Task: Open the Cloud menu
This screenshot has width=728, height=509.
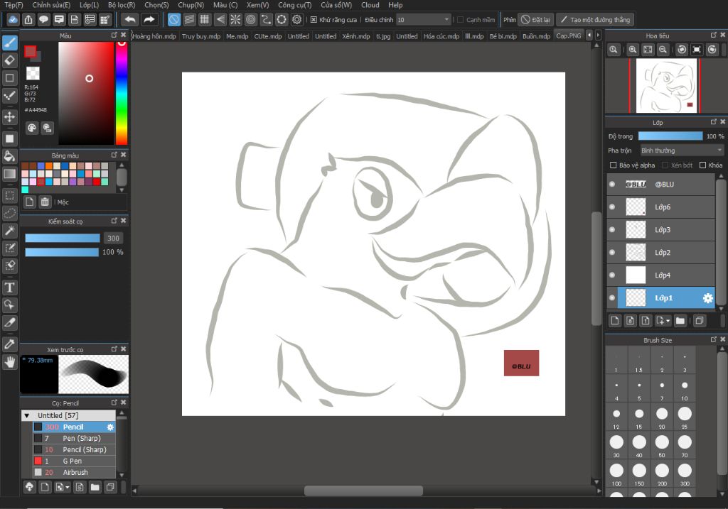Action: (370, 5)
